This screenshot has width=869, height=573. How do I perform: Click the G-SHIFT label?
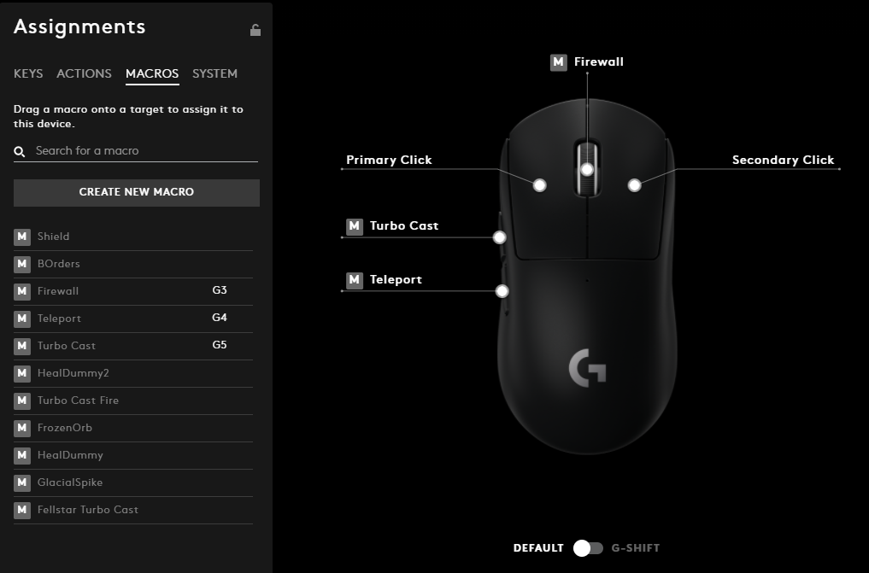pyautogui.click(x=636, y=548)
